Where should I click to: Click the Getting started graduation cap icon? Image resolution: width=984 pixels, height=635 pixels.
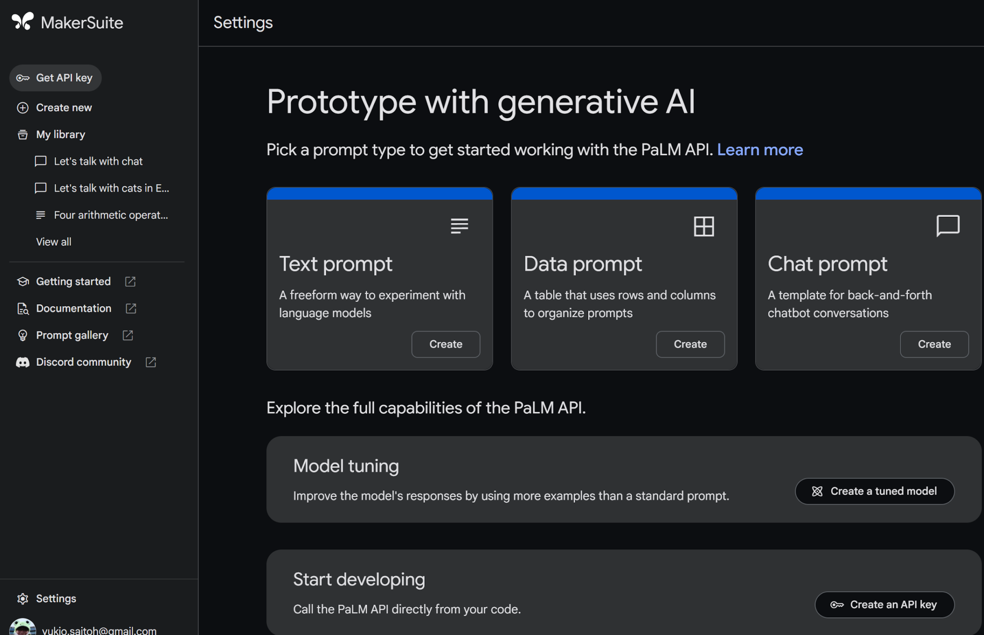click(23, 281)
